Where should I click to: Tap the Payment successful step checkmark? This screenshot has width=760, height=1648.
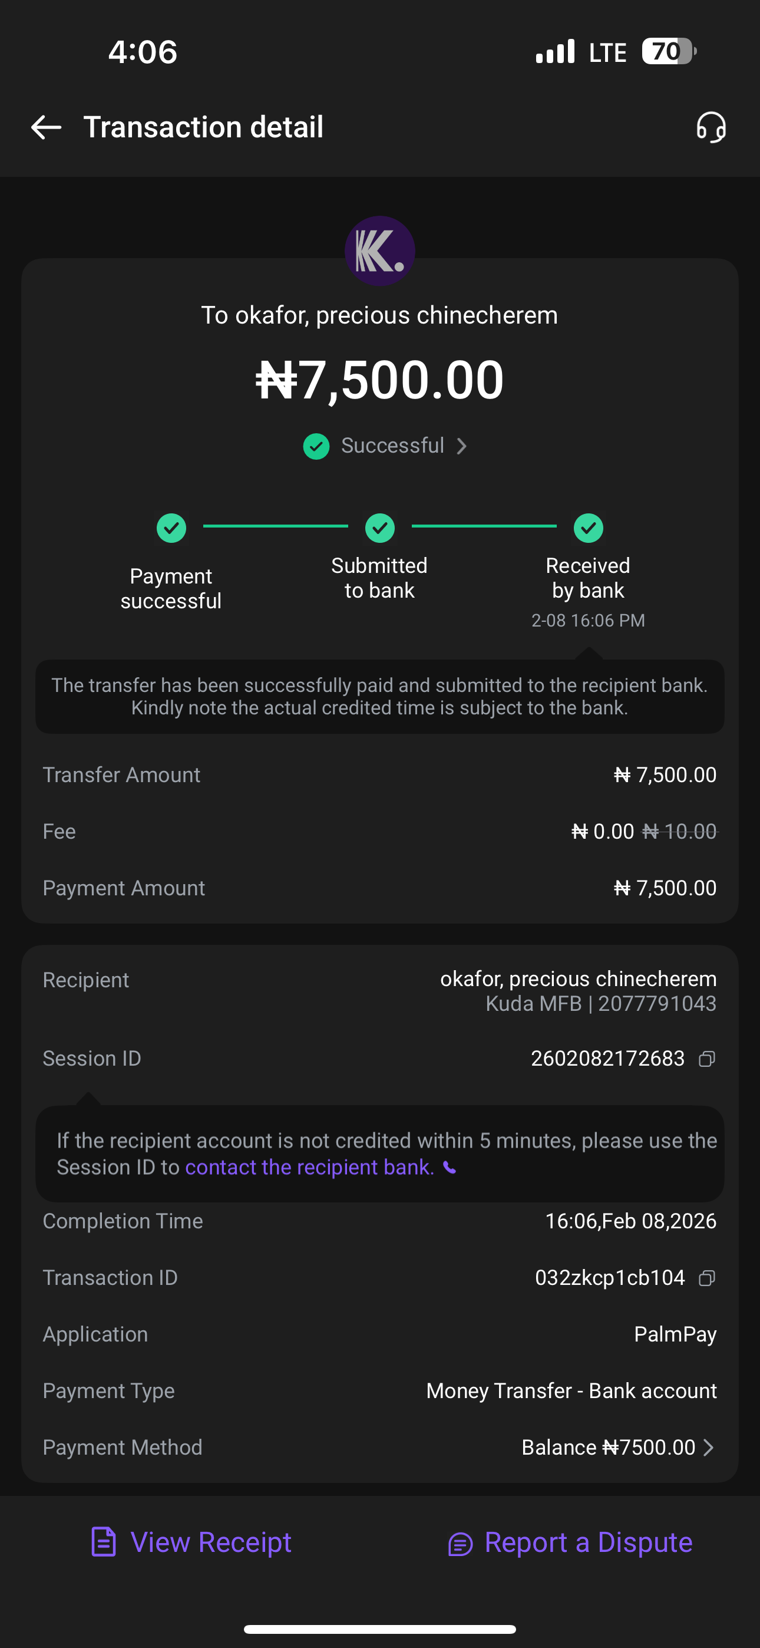(171, 528)
